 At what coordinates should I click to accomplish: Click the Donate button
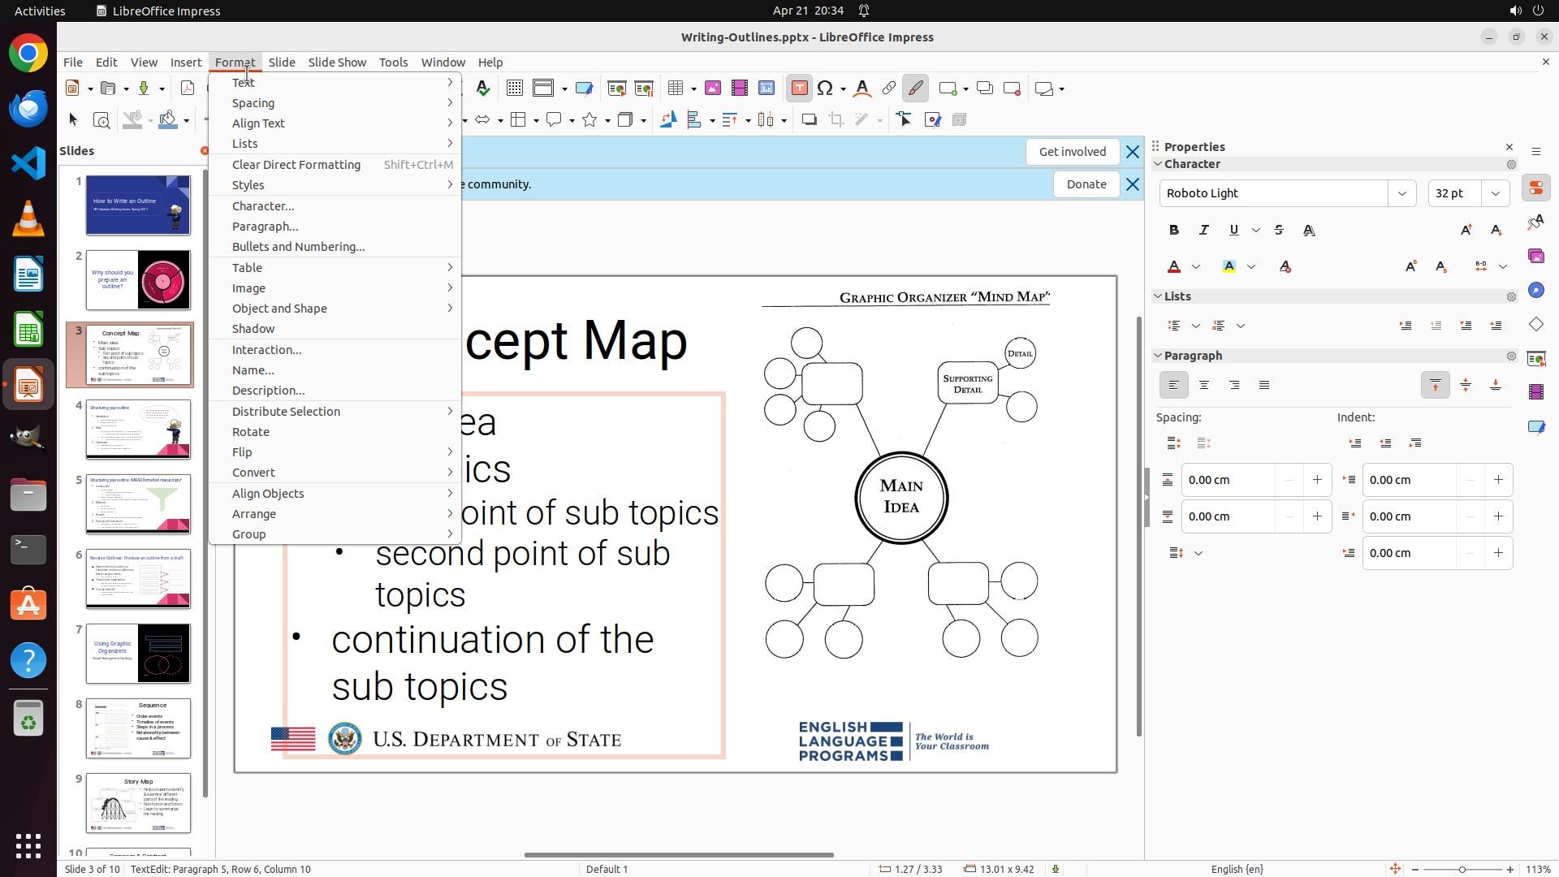coord(1086,184)
